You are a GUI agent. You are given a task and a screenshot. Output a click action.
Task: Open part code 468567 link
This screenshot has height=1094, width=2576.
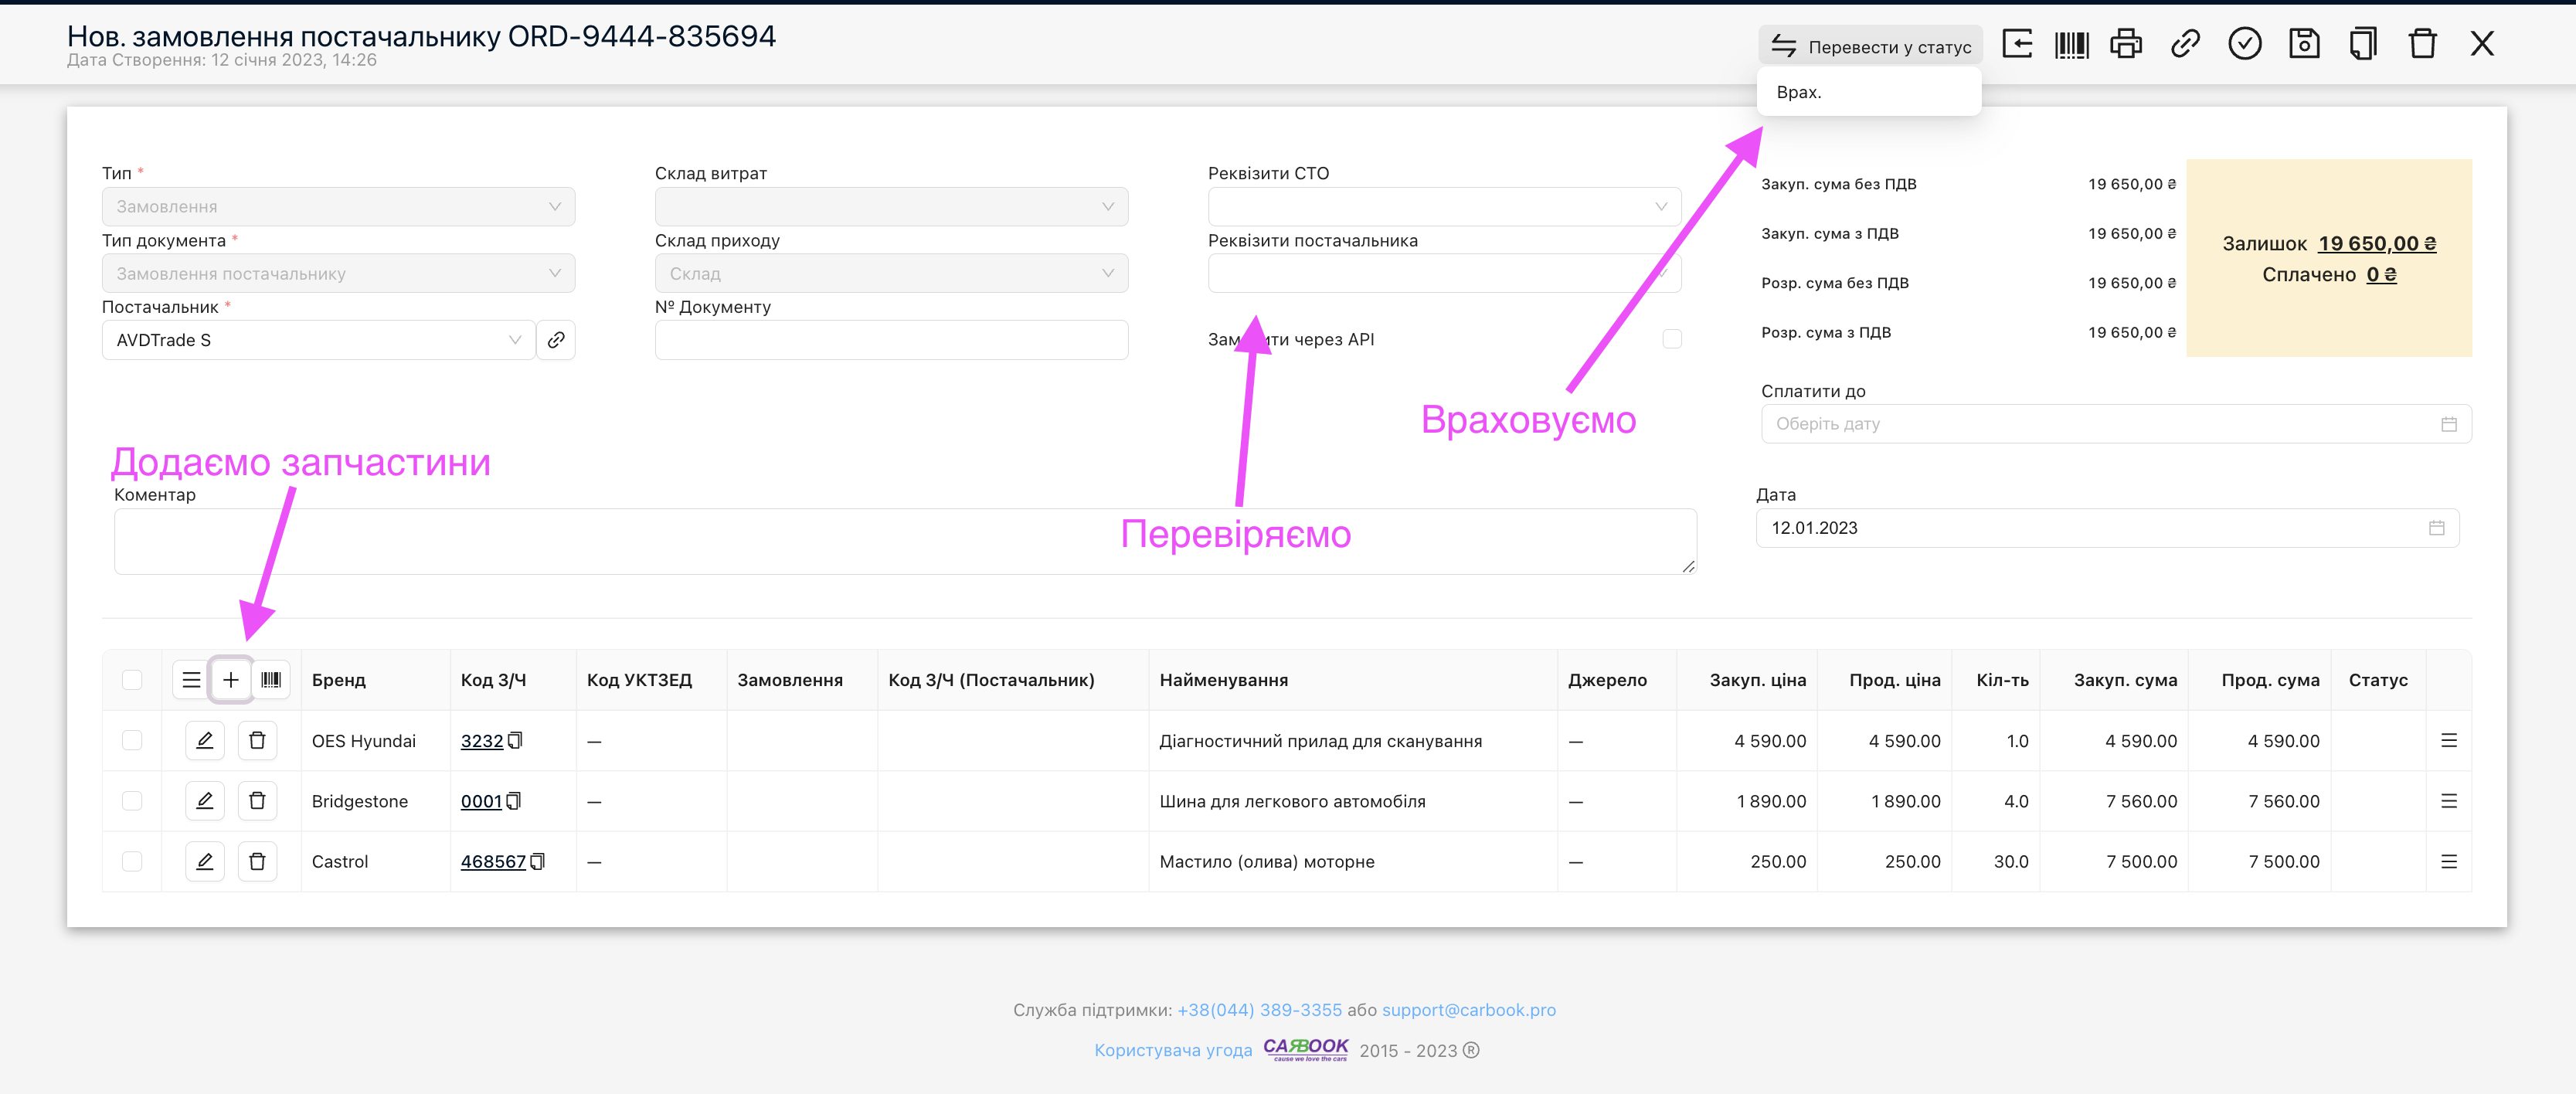click(493, 861)
